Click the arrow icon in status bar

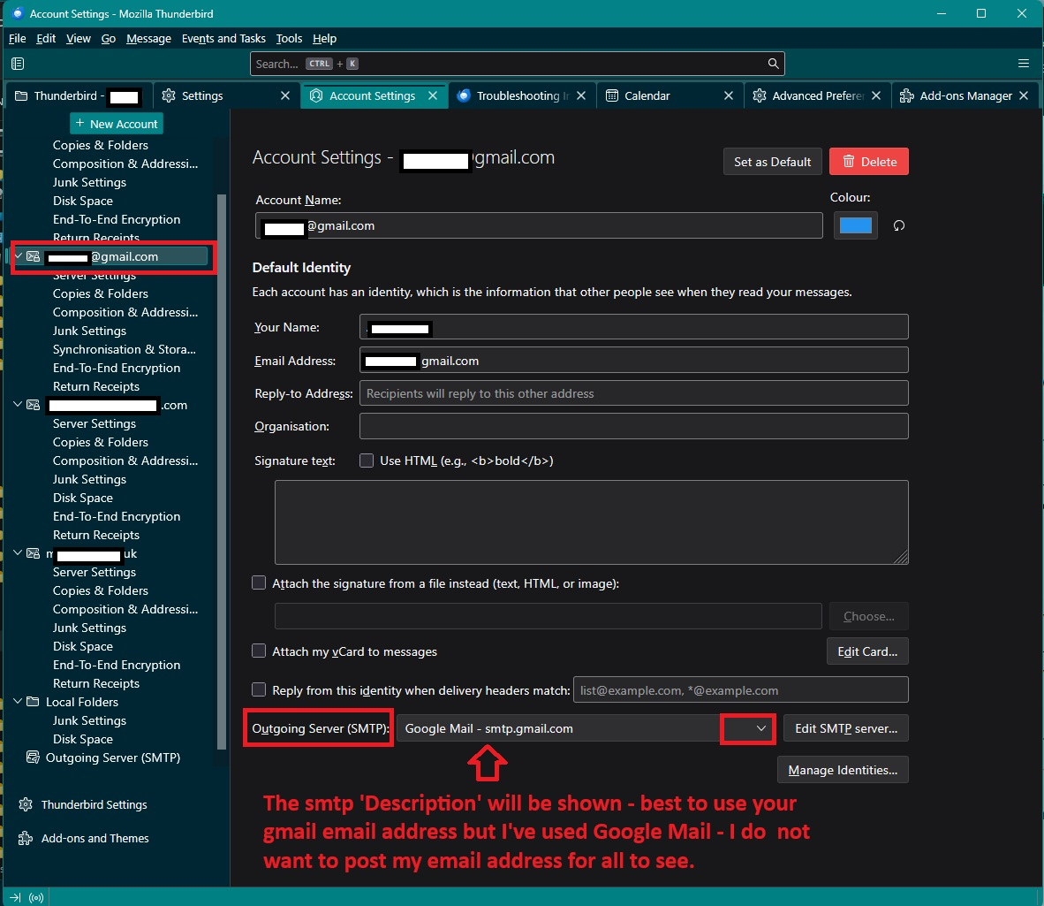pyautogui.click(x=15, y=897)
